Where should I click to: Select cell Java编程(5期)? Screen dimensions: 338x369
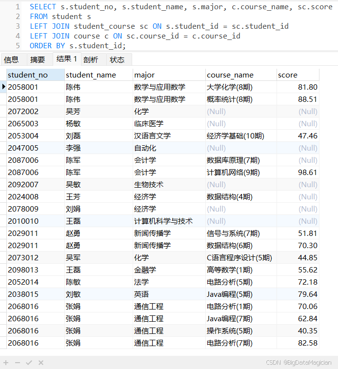(241, 294)
